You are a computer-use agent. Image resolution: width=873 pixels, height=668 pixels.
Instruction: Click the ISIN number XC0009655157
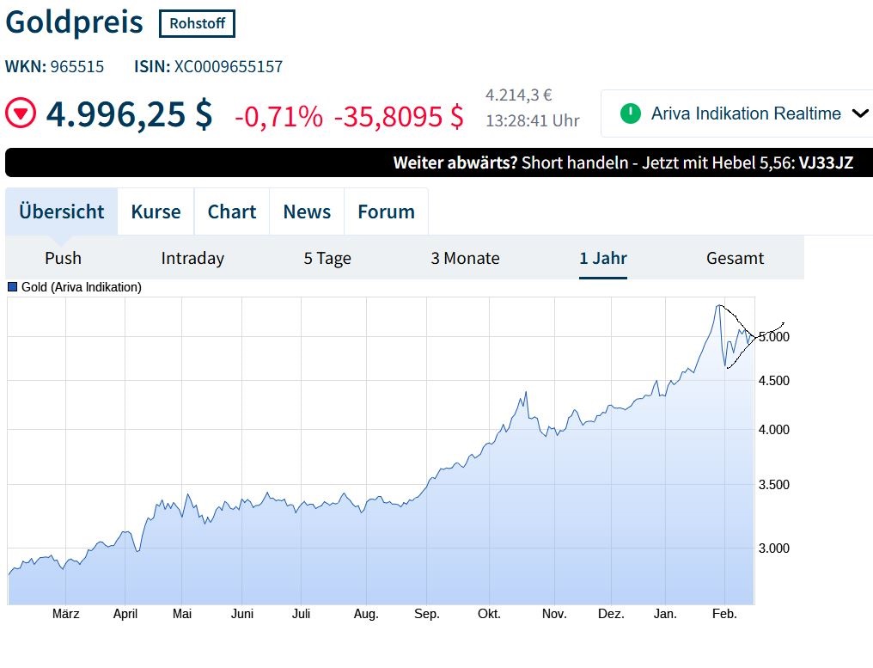point(229,66)
